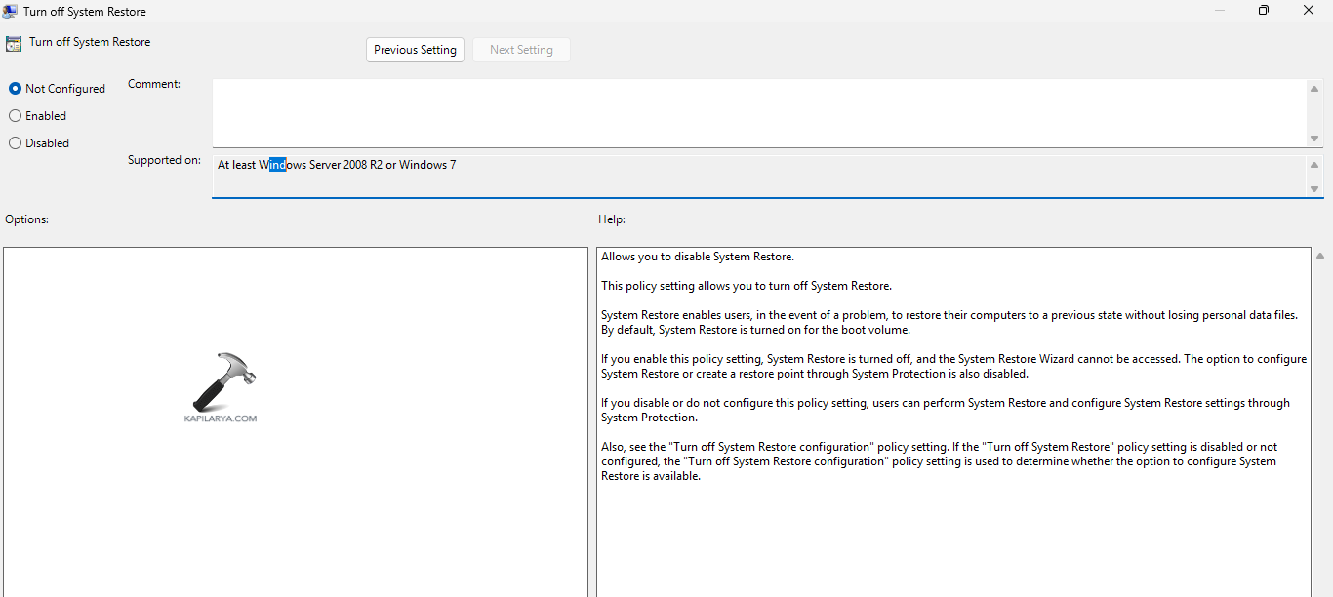Click the title bar text Turn off System Restore
The image size is (1333, 597).
click(x=85, y=12)
